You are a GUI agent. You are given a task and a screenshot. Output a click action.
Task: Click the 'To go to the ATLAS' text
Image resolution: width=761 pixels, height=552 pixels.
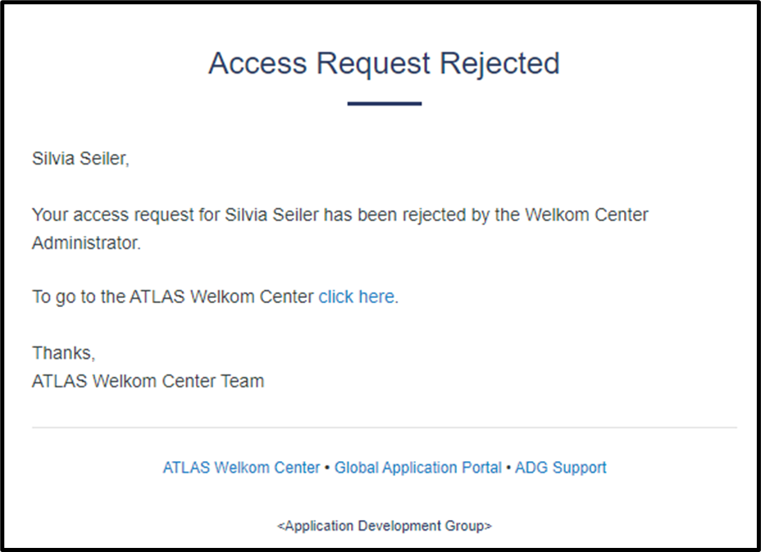[108, 296]
